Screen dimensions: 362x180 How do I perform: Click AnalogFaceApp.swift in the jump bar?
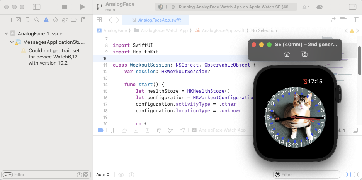[219, 30]
